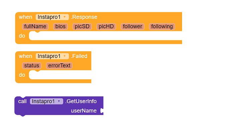Click the when keyword on the Response block
The image size is (230, 138).
point(25,17)
